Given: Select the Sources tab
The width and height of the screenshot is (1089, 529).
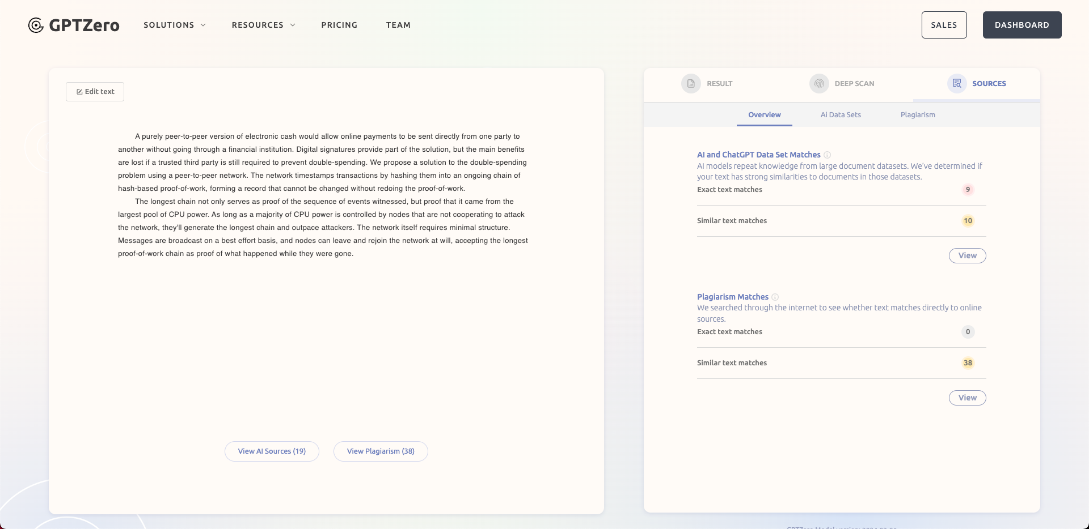Looking at the screenshot, I should pyautogui.click(x=977, y=84).
